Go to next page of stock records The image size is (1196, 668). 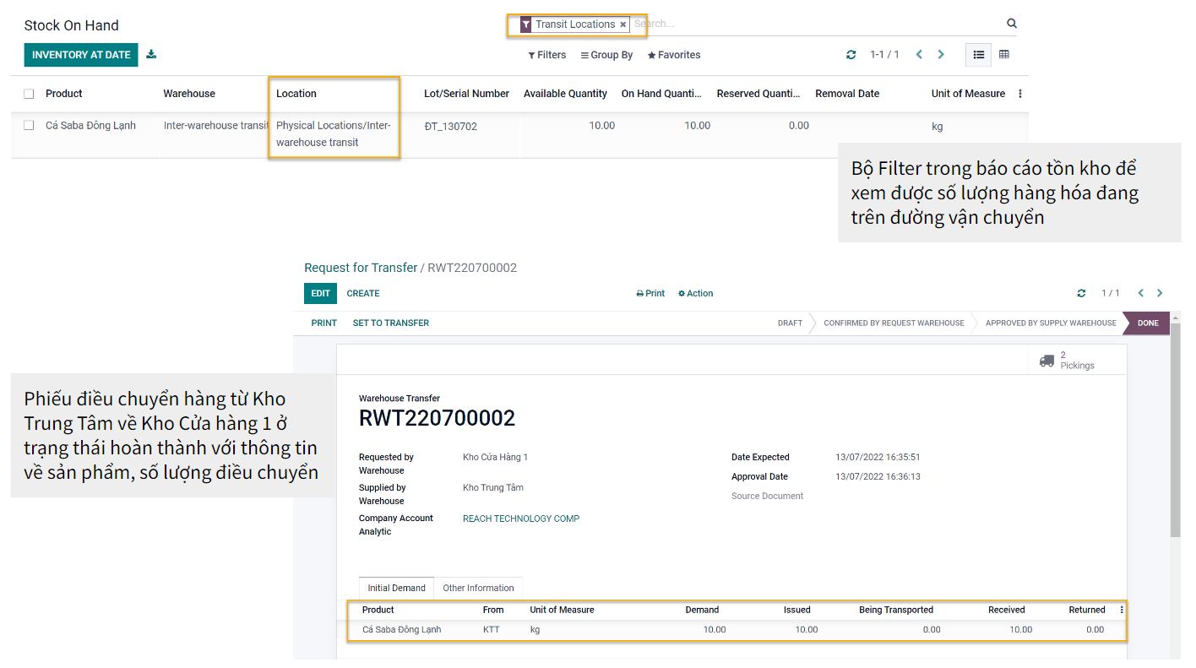coord(941,55)
